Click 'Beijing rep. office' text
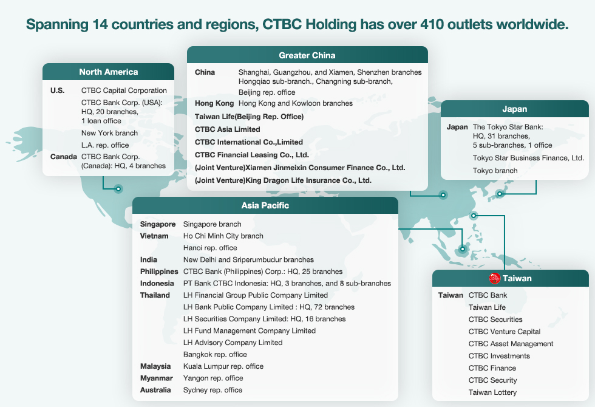 coord(267,92)
